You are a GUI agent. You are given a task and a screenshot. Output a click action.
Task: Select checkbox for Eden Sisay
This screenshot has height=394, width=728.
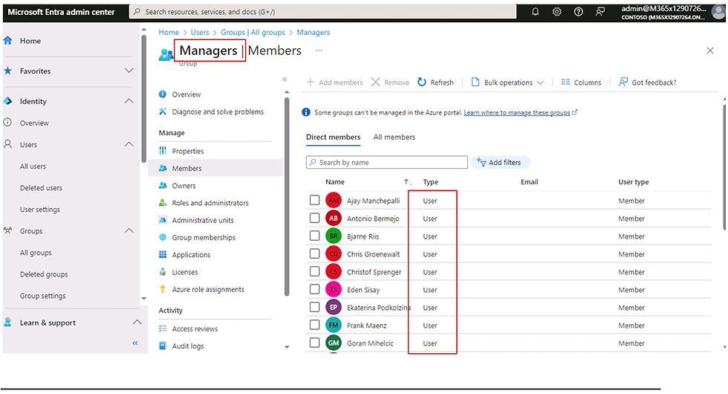point(314,289)
